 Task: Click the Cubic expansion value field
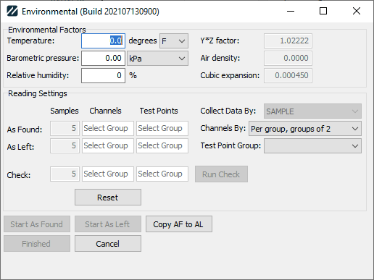coord(288,75)
